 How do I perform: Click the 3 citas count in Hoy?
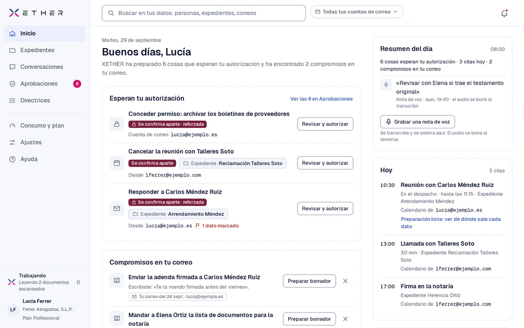(x=497, y=171)
